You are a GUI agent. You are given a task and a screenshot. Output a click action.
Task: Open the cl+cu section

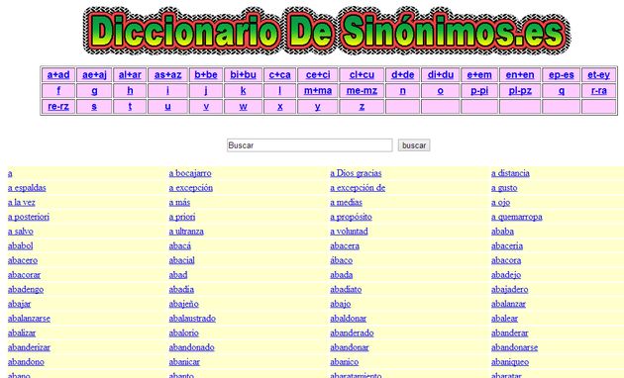[x=362, y=75]
